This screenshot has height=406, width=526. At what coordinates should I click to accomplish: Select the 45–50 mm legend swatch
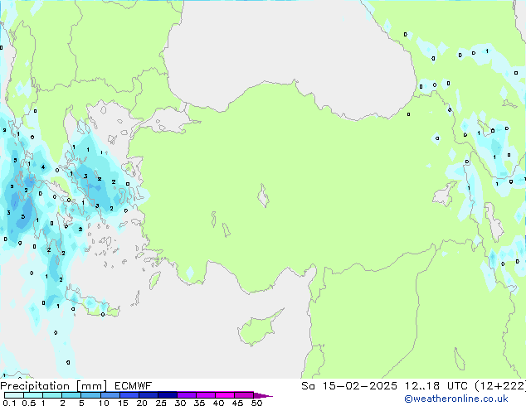[x=244, y=395]
